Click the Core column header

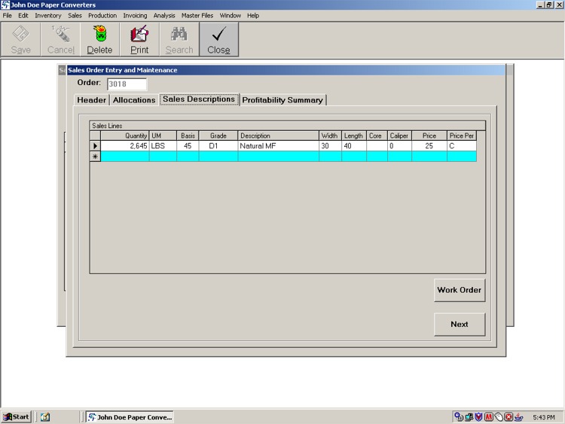377,136
